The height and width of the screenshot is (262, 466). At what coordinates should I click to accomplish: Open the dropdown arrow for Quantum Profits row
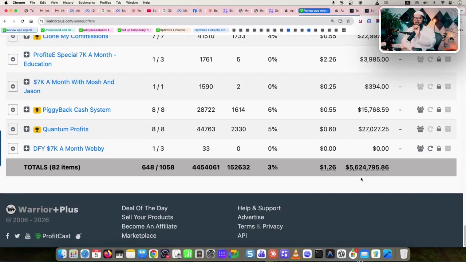(13, 129)
